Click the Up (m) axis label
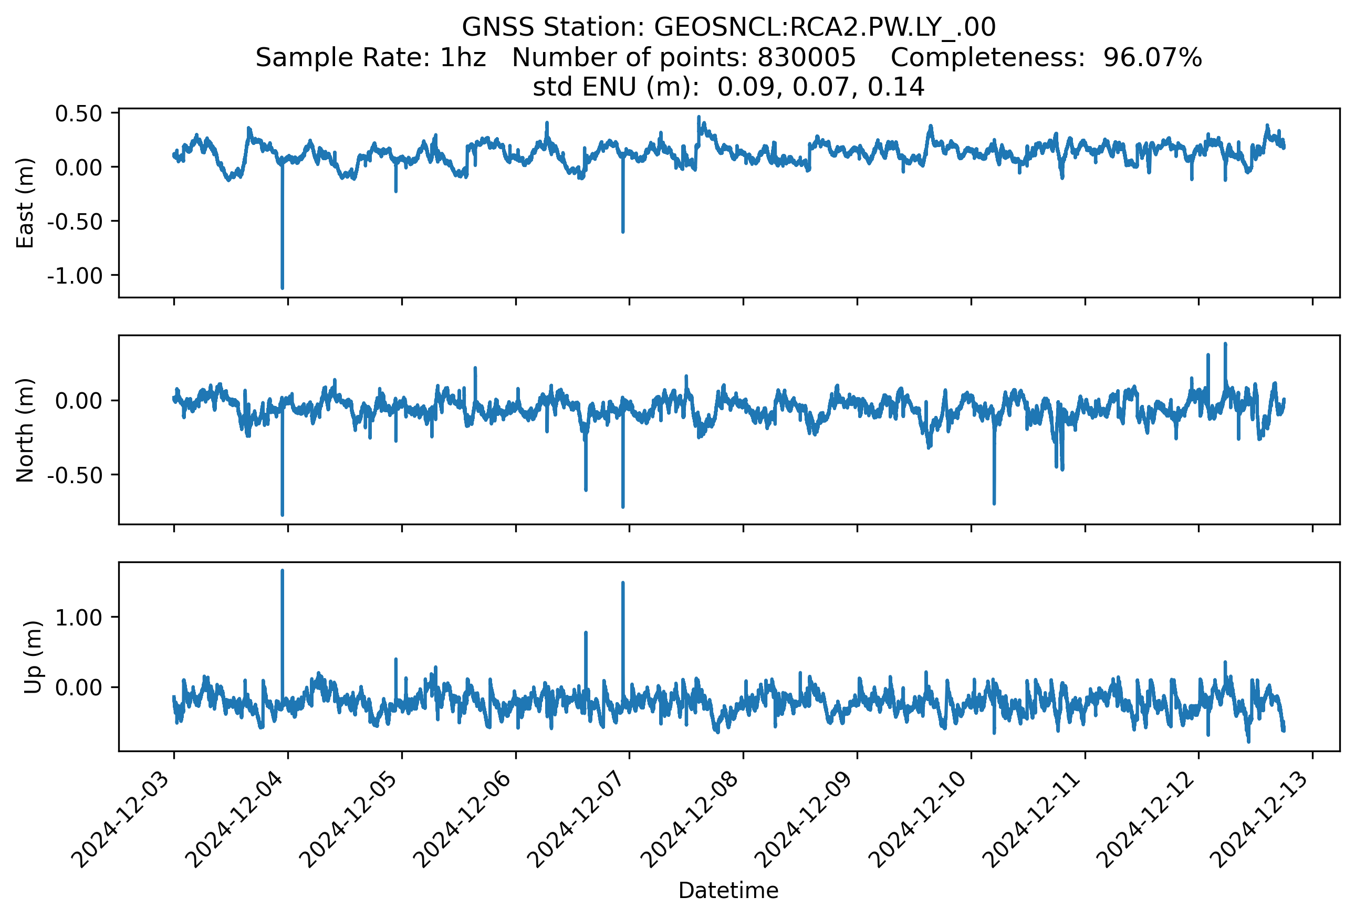Screen dimensions: 1355x918 (33, 657)
